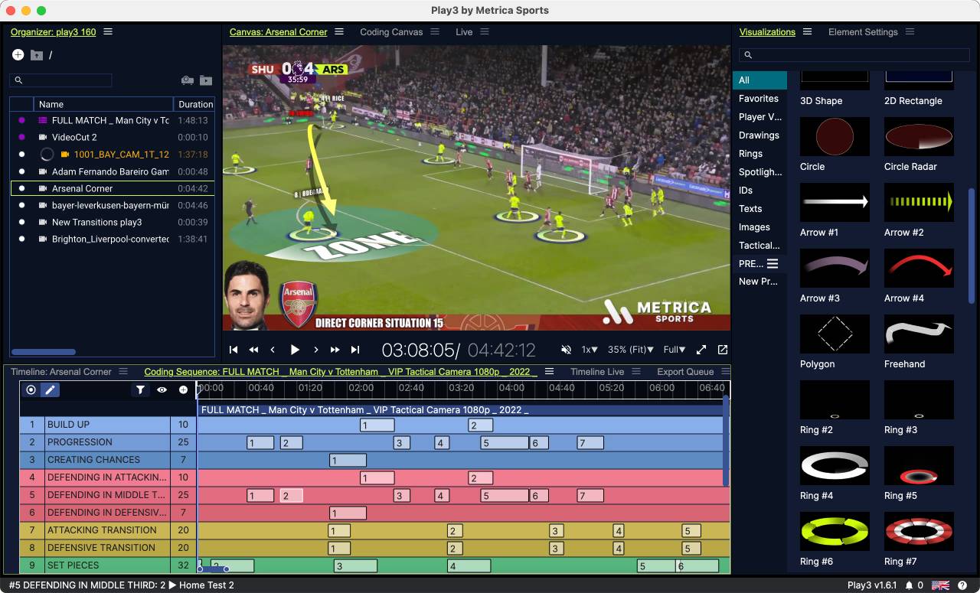The image size is (980, 593).
Task: Add a new code row with plus icon
Action: [183, 390]
